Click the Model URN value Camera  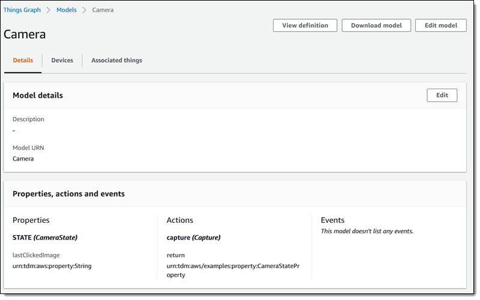23,159
